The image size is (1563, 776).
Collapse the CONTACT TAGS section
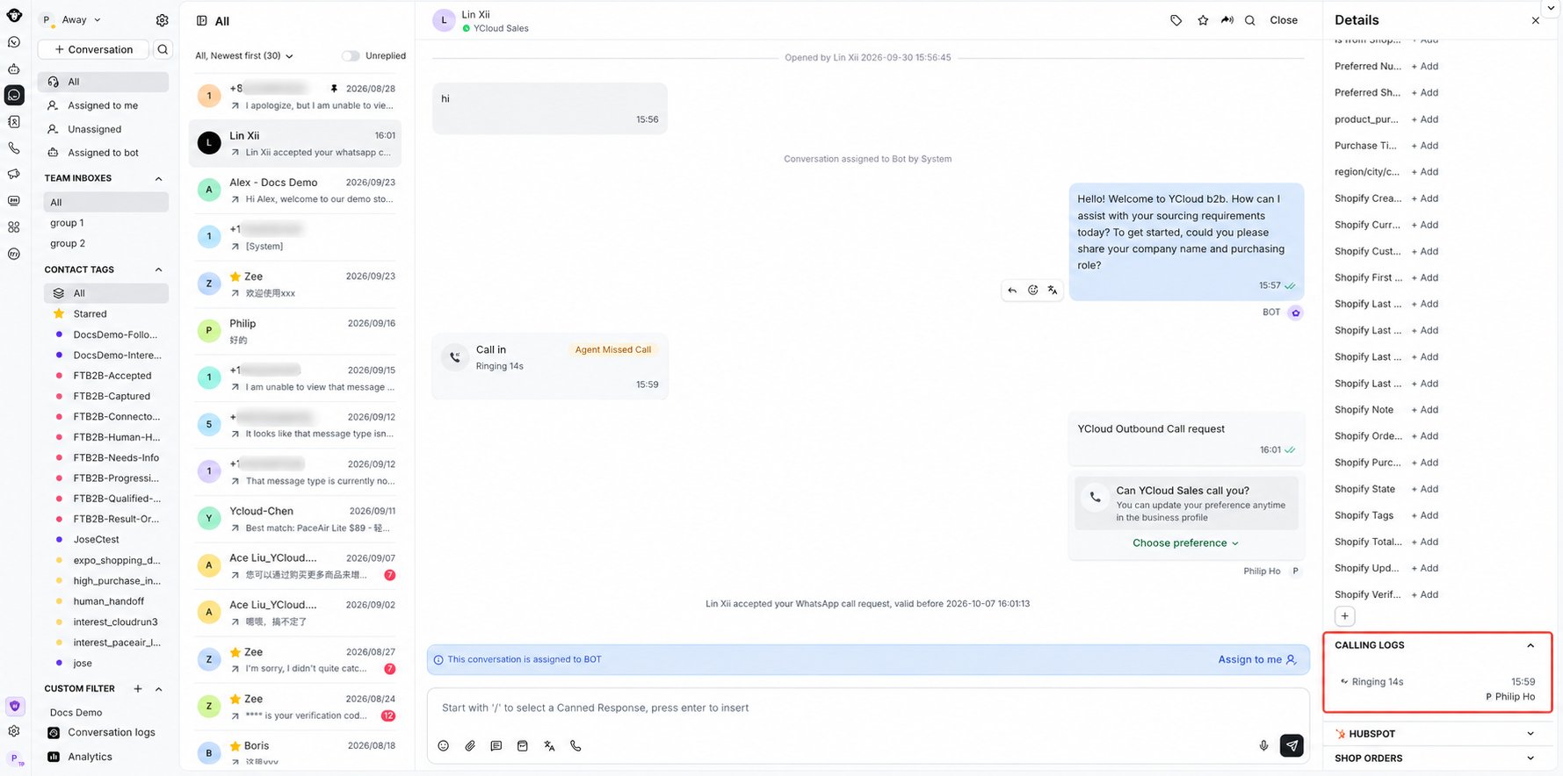[x=159, y=270]
